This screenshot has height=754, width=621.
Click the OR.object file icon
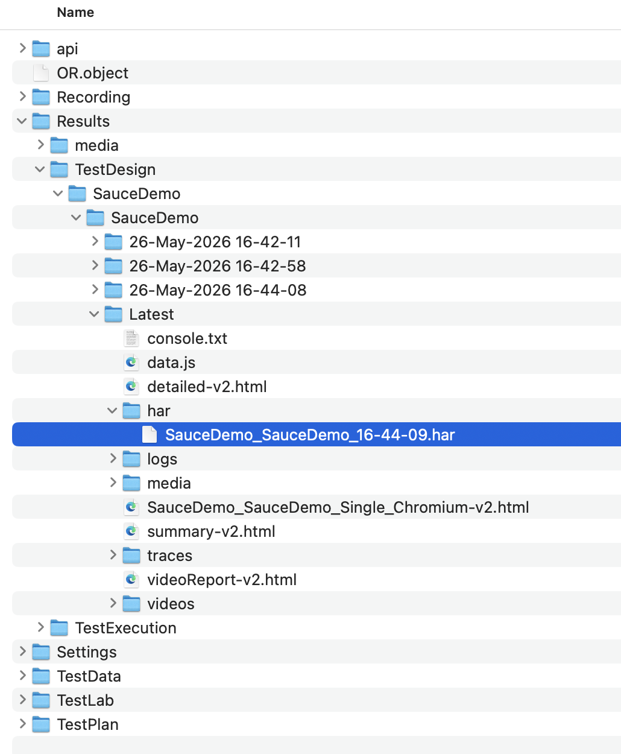coord(41,73)
